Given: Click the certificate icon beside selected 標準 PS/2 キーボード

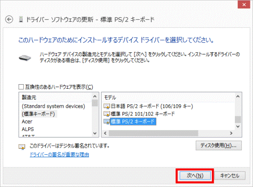Looking at the screenshot, I should 107,121.
